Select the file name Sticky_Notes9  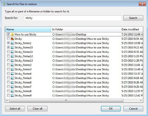point(23,95)
